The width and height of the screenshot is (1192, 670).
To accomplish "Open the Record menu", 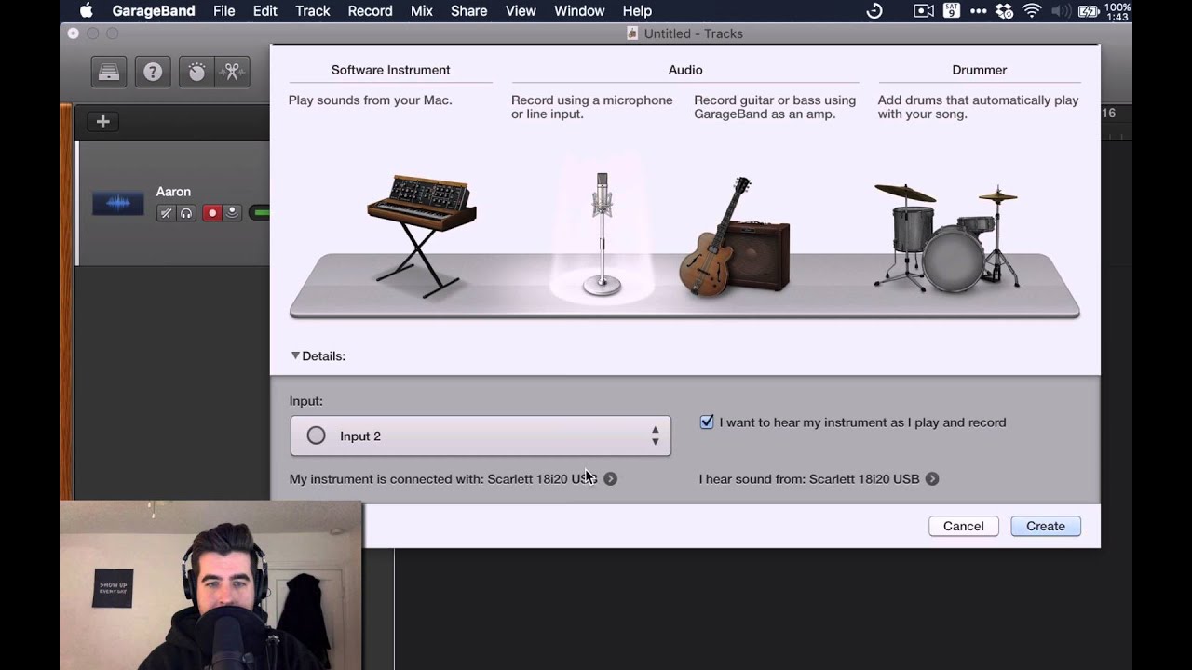I will click(x=370, y=11).
